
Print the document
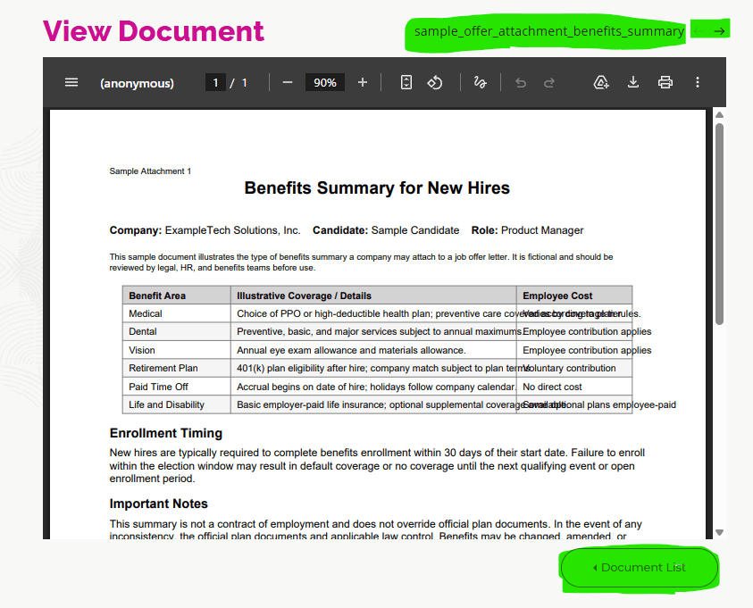coord(665,82)
